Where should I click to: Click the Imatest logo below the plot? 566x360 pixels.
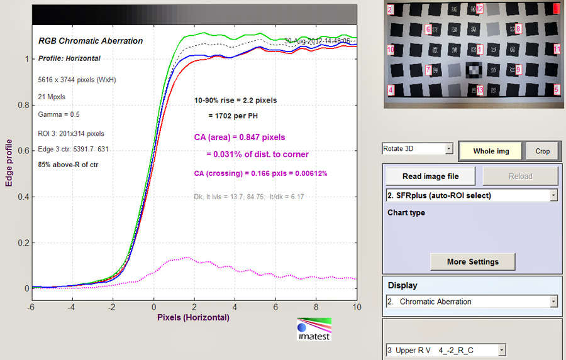[x=314, y=329]
